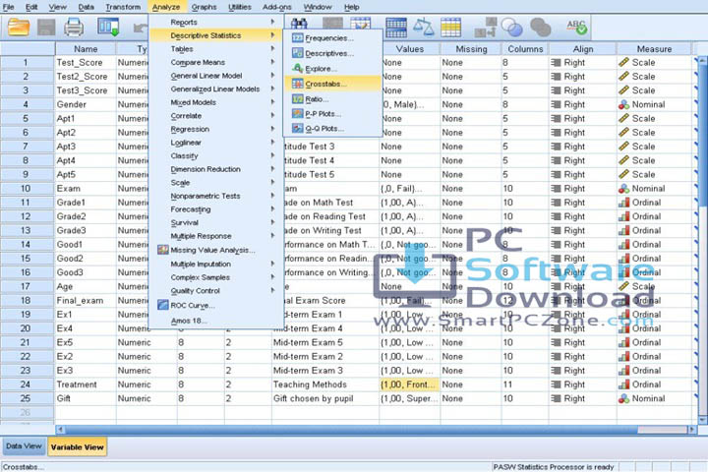The width and height of the screenshot is (708, 472).
Task: Choose Descriptives from the submenu
Action: [x=332, y=53]
